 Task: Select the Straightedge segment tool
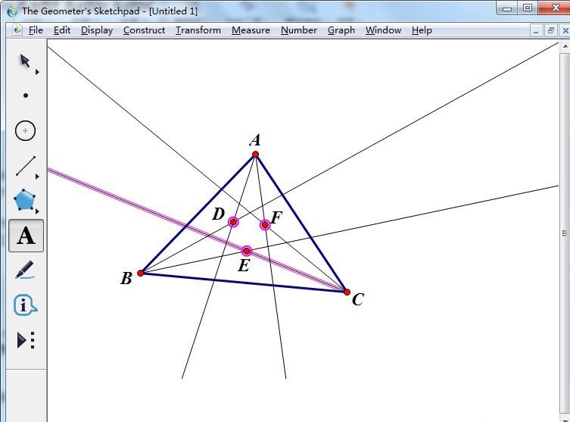[x=26, y=166]
